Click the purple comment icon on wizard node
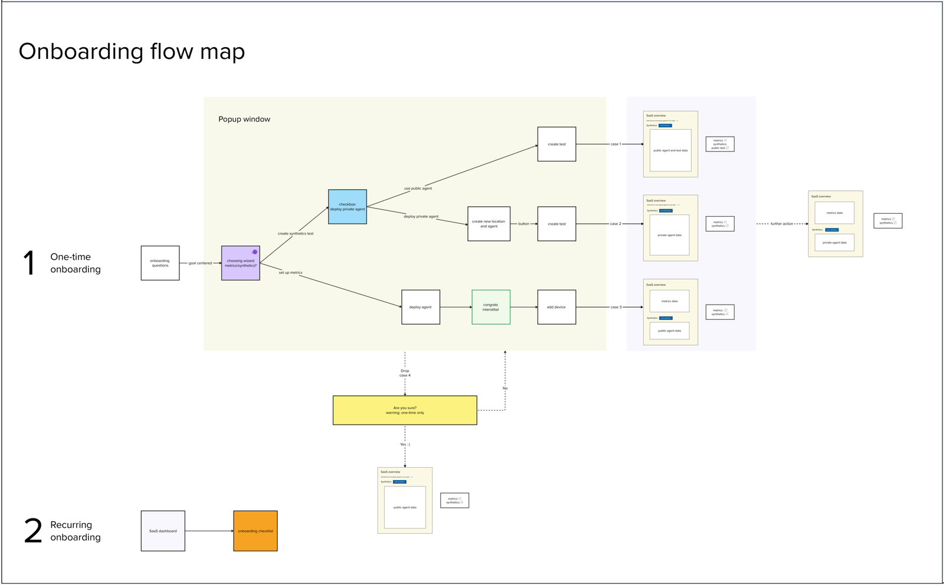 pyautogui.click(x=255, y=252)
